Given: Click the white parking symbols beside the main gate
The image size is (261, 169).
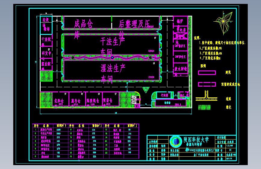Looking at the screenshot, I should (x=134, y=100).
